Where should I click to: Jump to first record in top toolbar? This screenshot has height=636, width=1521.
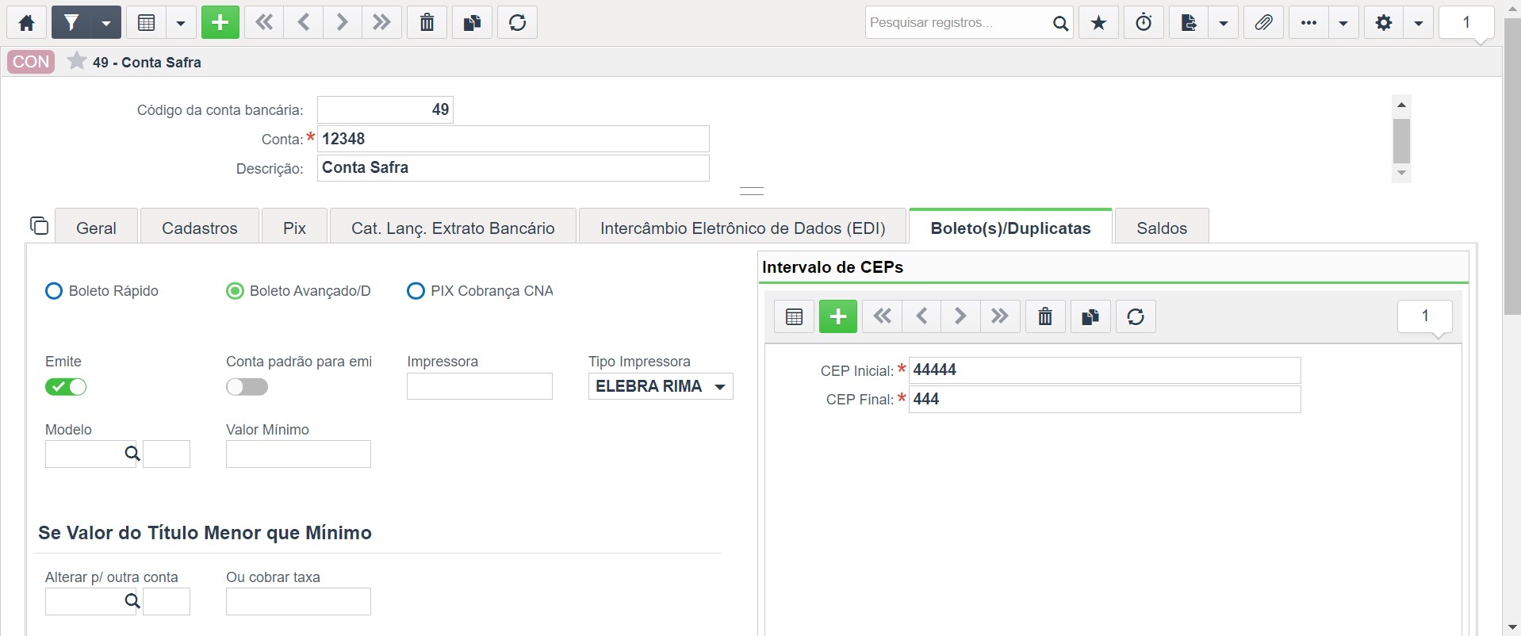pos(264,22)
